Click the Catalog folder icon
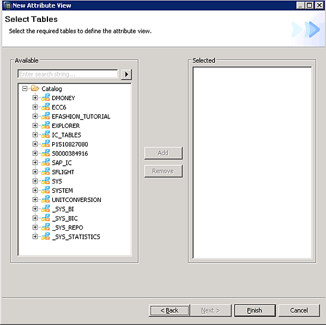 pos(35,88)
